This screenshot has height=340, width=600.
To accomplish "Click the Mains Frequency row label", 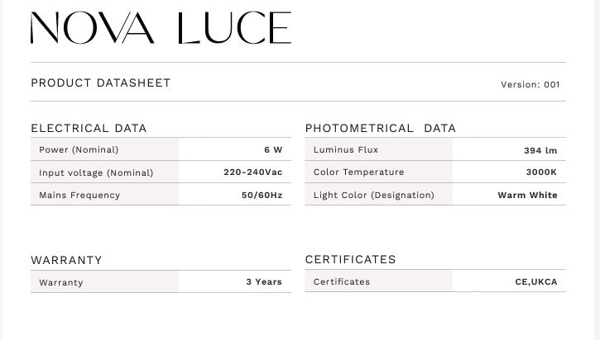I will [79, 196].
